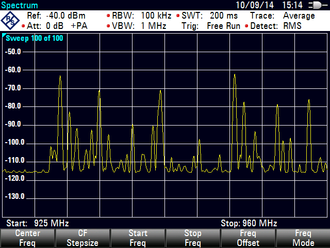Viewport: 330px width, 248px height.
Task: Click the SWT: 200 ms sweep time
Action: pos(210,16)
